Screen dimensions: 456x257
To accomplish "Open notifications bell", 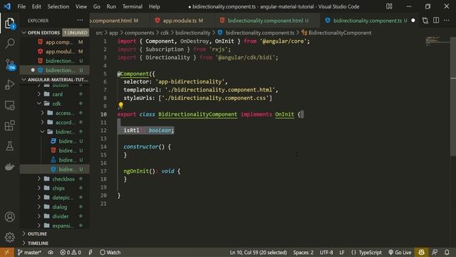I will click(447, 252).
